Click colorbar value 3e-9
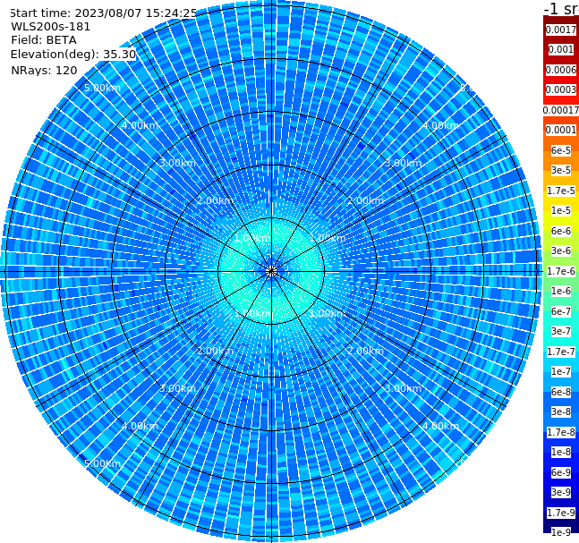The image size is (579, 543). (x=561, y=492)
